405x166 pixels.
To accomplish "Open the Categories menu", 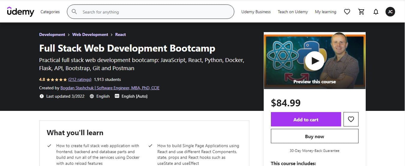I will pyautogui.click(x=50, y=12).
